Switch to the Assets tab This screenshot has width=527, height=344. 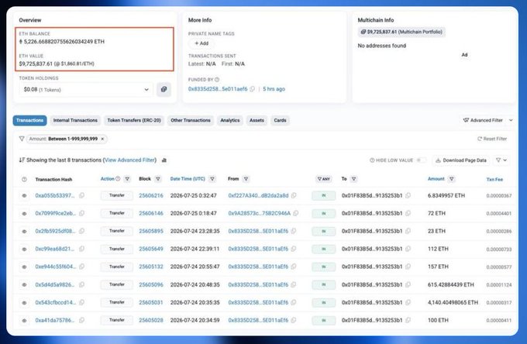257,120
